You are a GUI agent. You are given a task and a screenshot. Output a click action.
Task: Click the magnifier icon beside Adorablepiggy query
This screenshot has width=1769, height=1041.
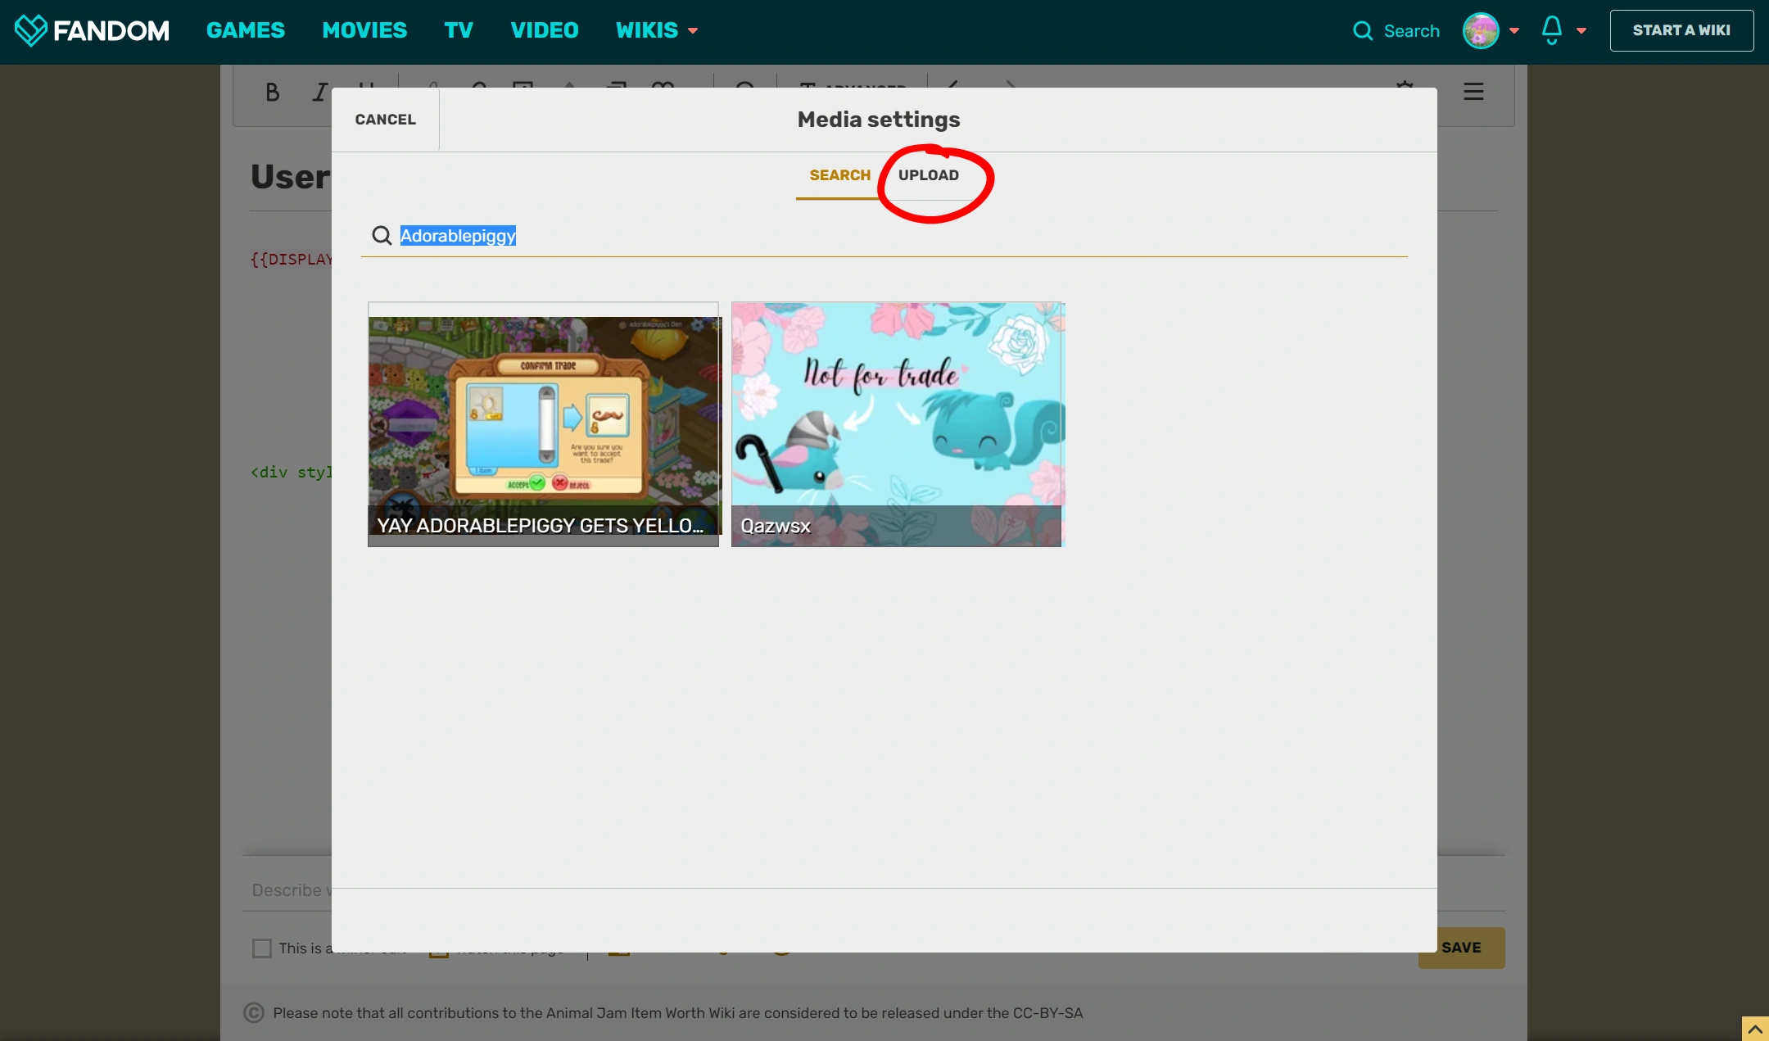pyautogui.click(x=382, y=236)
